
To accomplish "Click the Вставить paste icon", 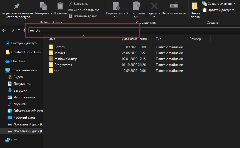I will [60, 6].
